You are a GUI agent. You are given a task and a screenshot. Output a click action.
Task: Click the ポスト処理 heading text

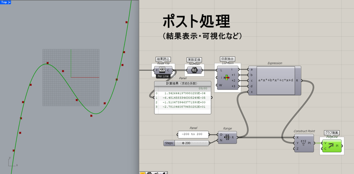[196, 21]
